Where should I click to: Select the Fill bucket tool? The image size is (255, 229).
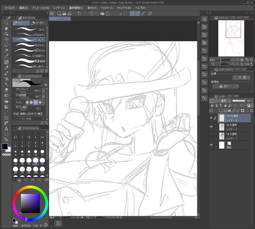click(6, 101)
